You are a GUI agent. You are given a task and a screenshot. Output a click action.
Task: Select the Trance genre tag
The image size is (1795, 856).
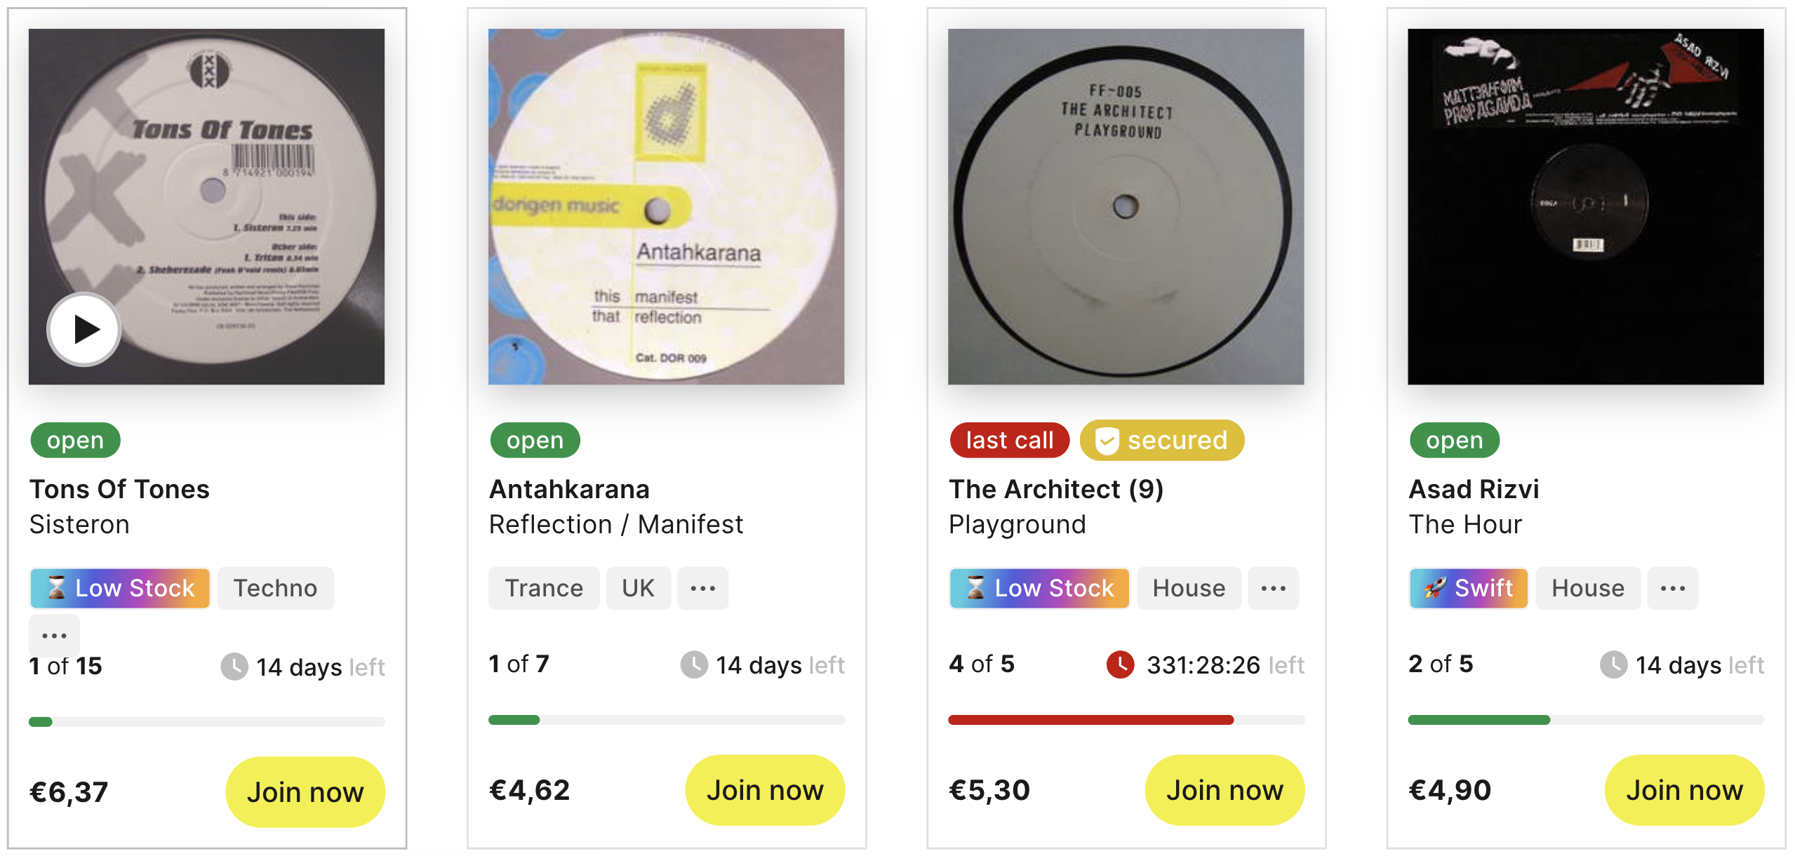point(544,588)
